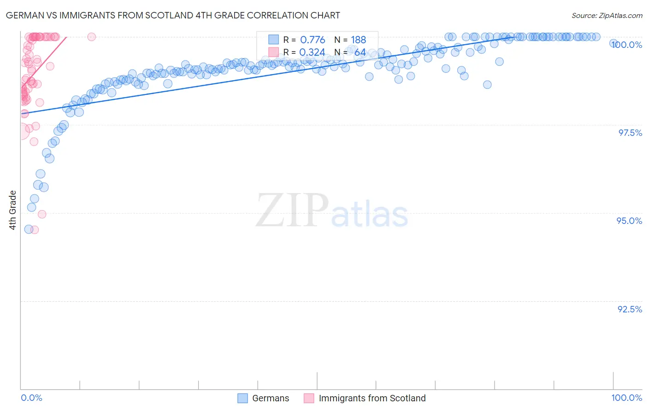Click the Germans legend color swatch

[243, 399]
